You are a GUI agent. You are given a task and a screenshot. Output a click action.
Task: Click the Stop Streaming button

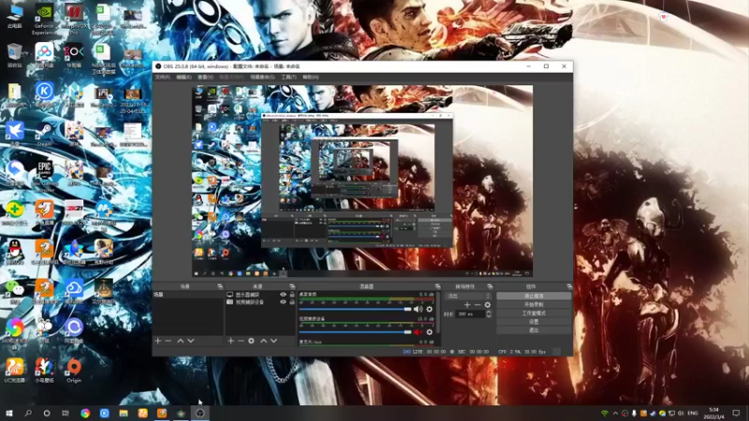534,296
